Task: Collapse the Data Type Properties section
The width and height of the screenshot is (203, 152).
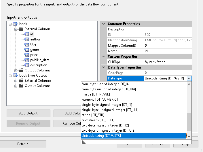Action: (x=104, y=67)
